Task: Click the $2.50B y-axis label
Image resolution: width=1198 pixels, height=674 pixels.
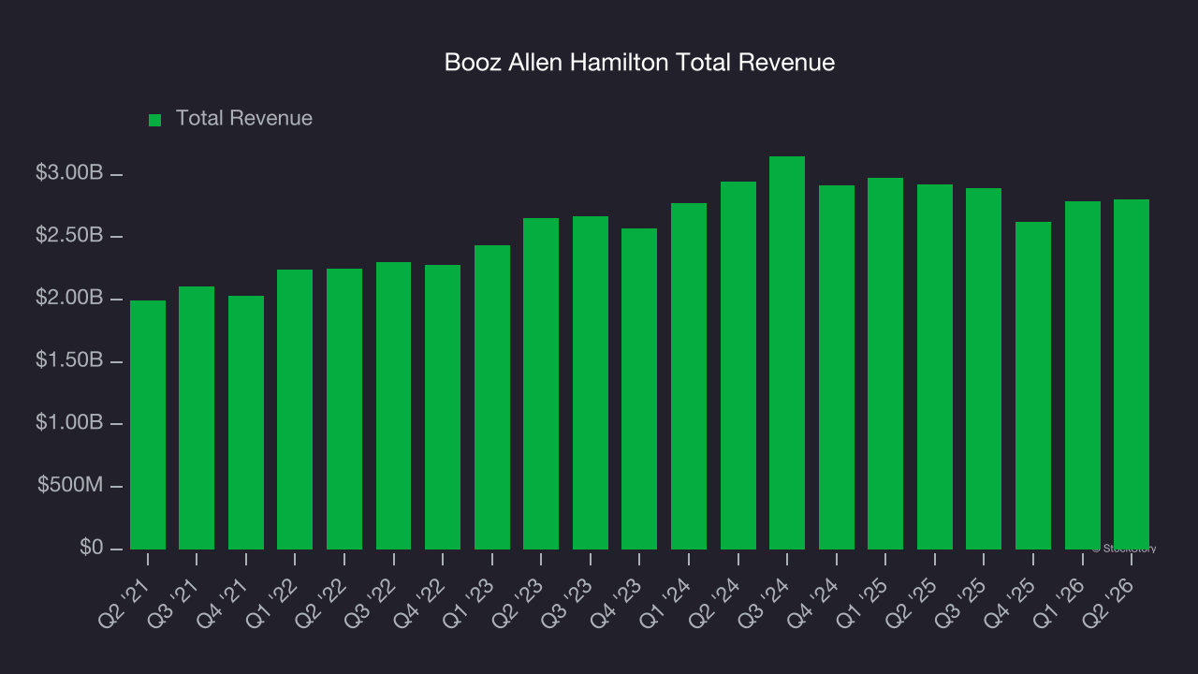Action: (x=69, y=235)
